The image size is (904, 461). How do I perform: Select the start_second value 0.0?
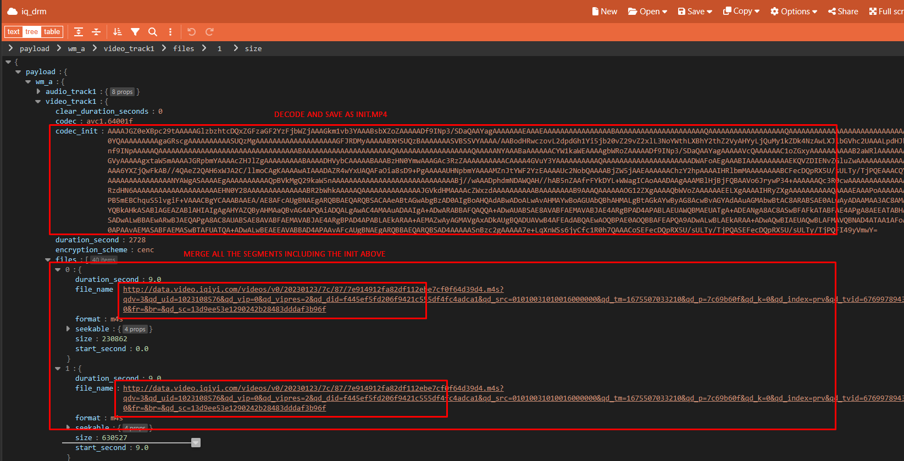142,349
